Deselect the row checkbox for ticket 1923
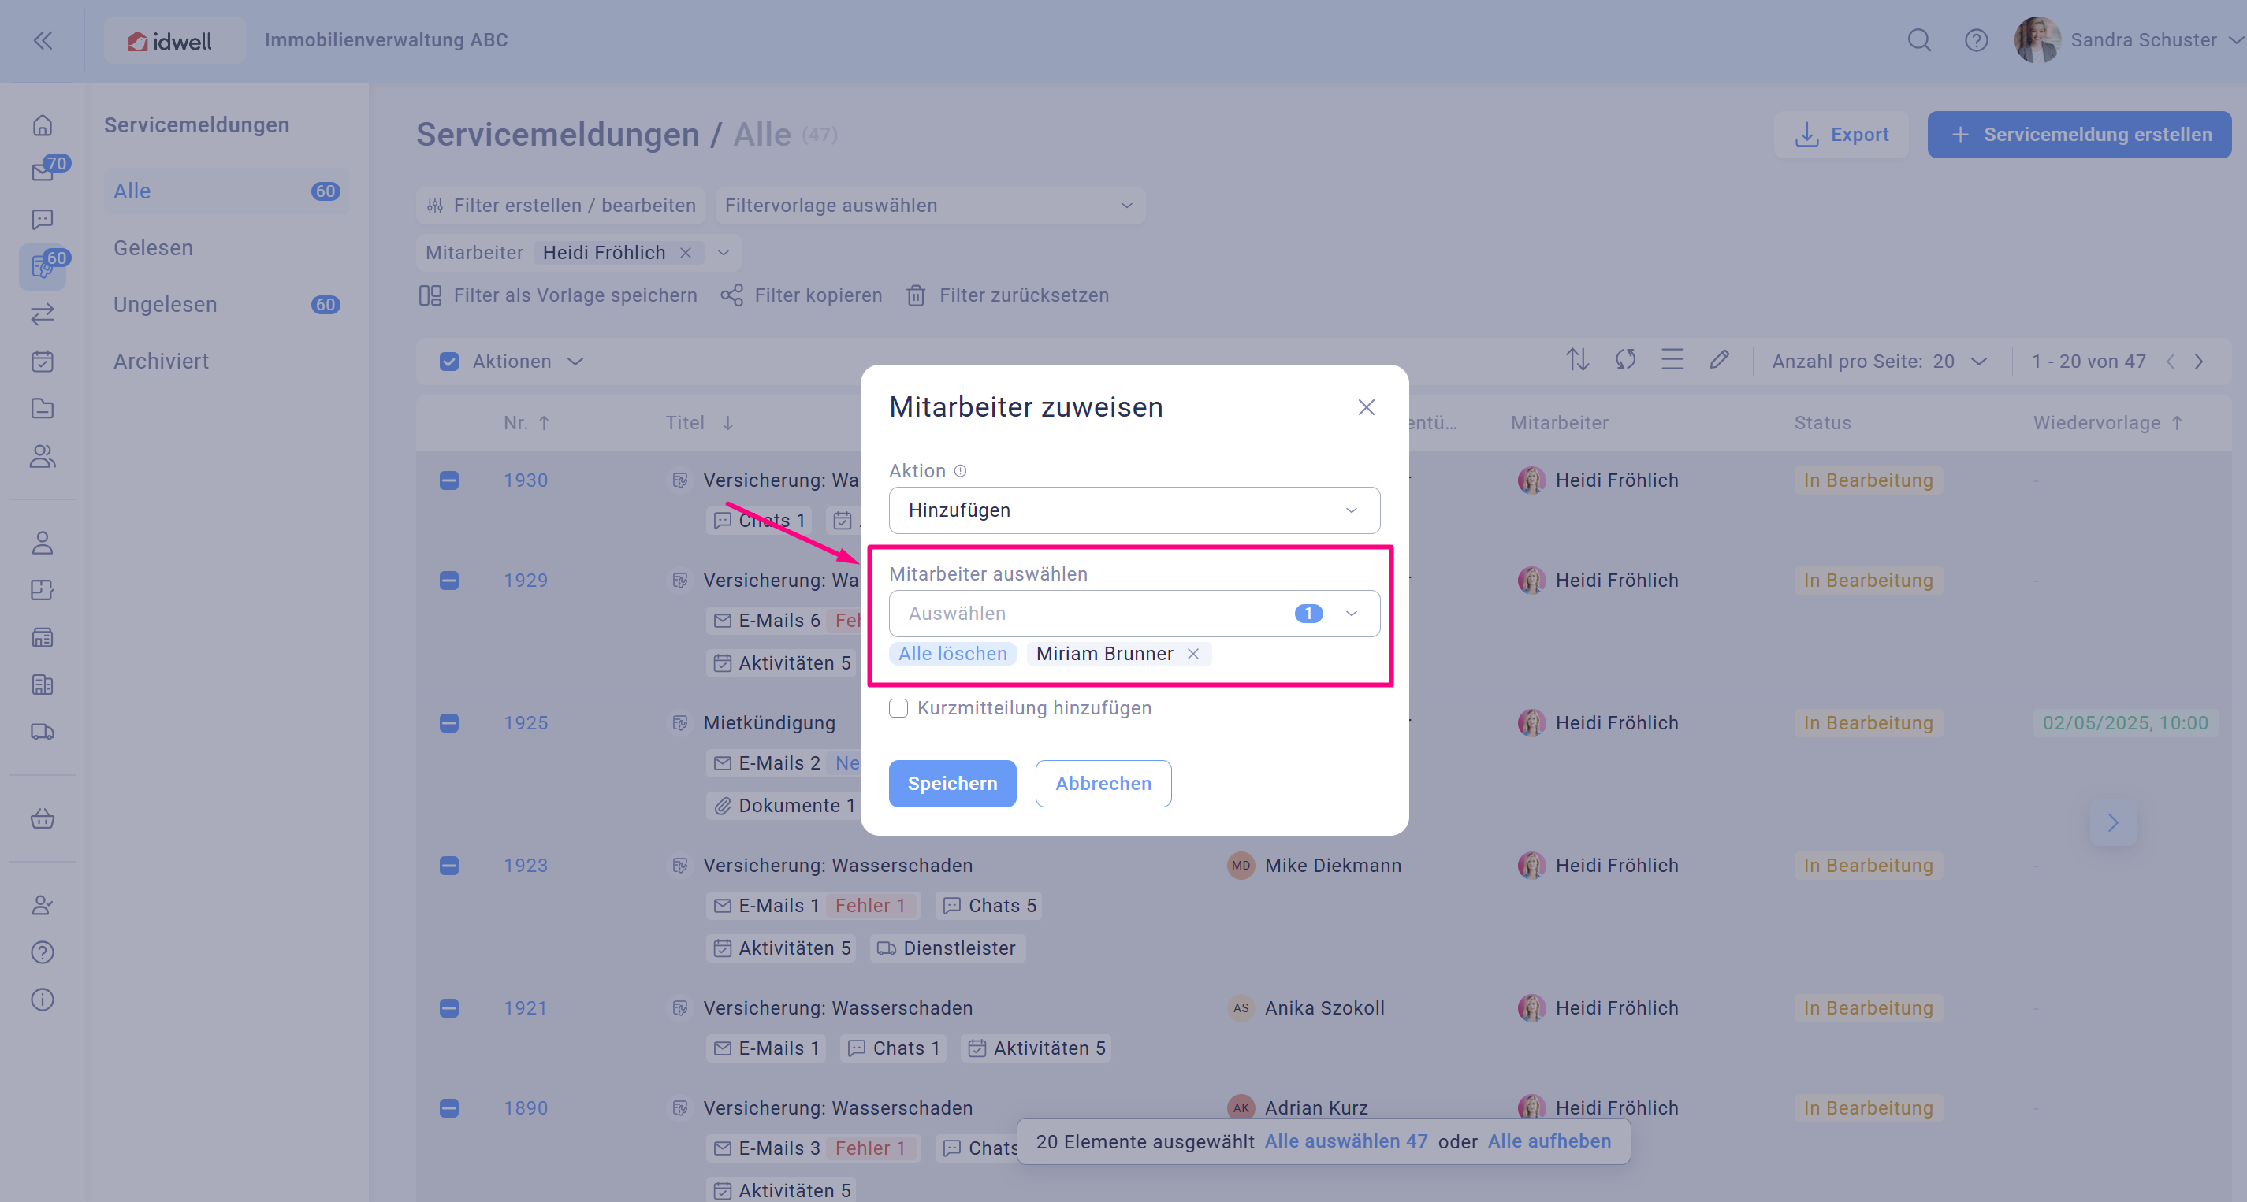 pos(449,866)
